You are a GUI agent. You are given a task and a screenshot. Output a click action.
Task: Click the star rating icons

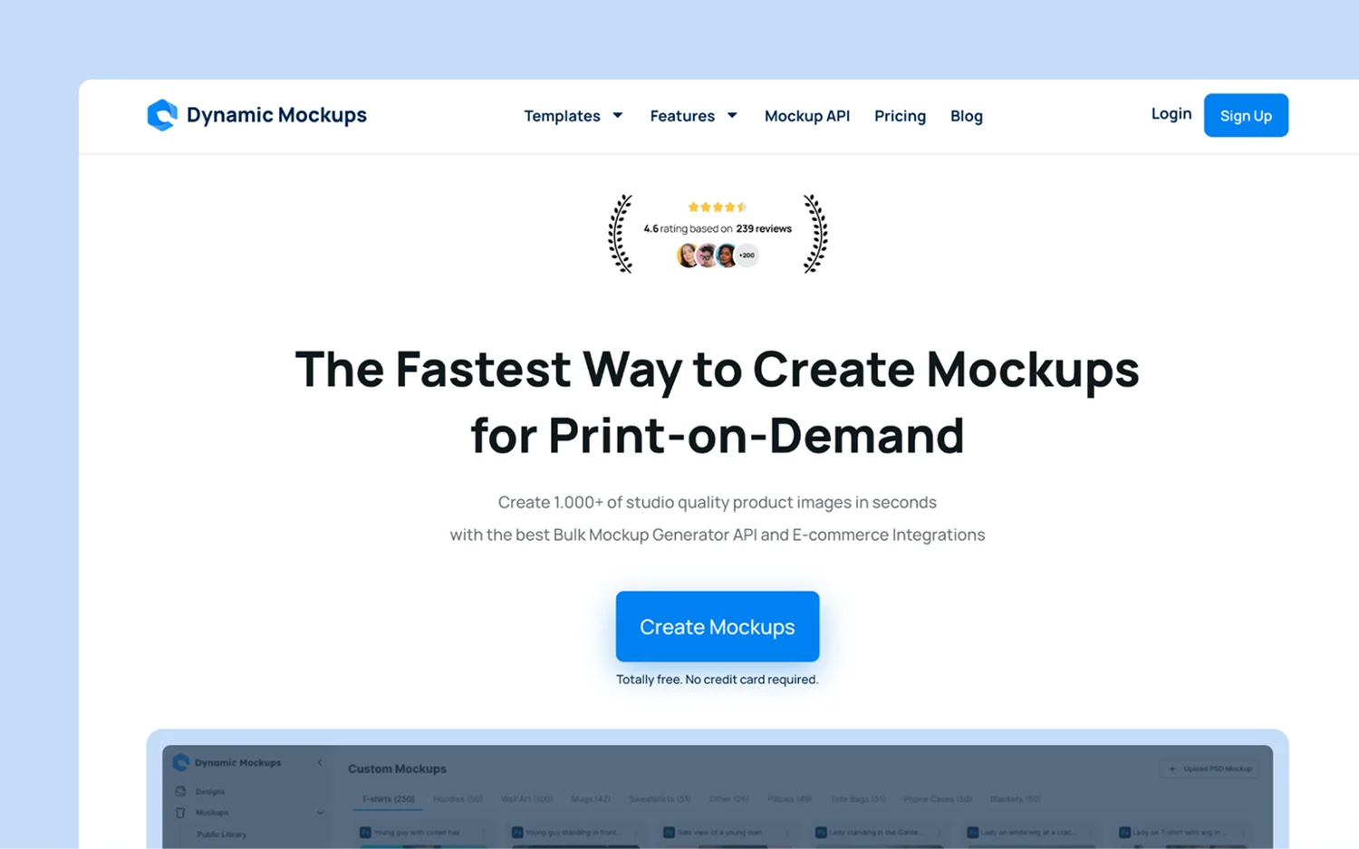tap(718, 207)
